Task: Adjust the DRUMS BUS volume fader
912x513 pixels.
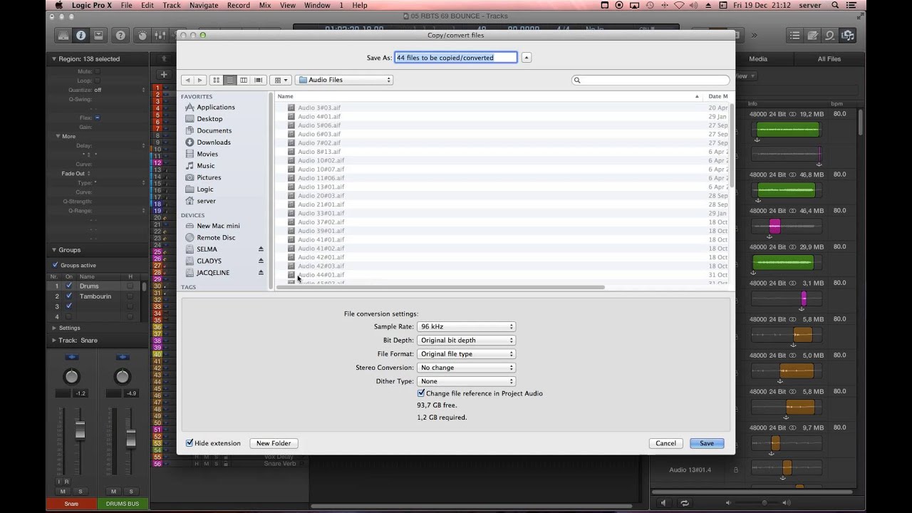Action: [130, 439]
